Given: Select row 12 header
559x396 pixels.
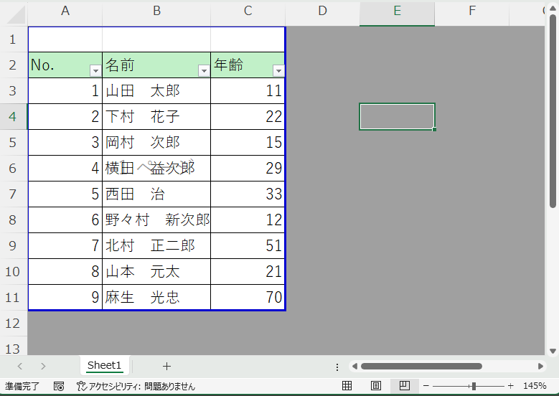Looking at the screenshot, I should tap(13, 324).
